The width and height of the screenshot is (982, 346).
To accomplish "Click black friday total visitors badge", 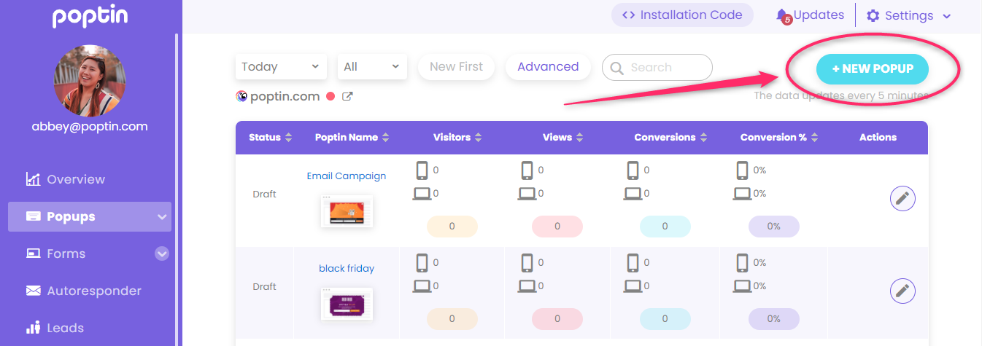I will click(452, 319).
